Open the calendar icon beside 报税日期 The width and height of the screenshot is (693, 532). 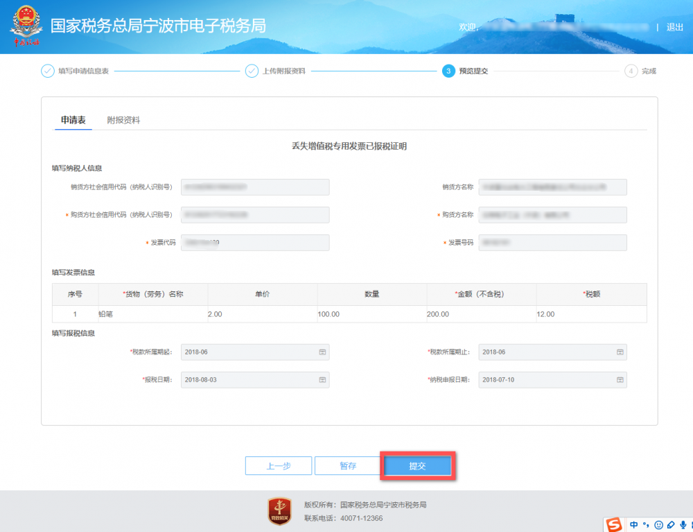pos(322,379)
